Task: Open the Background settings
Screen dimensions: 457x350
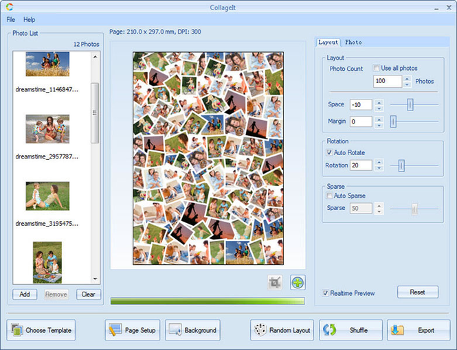Action: click(x=192, y=330)
